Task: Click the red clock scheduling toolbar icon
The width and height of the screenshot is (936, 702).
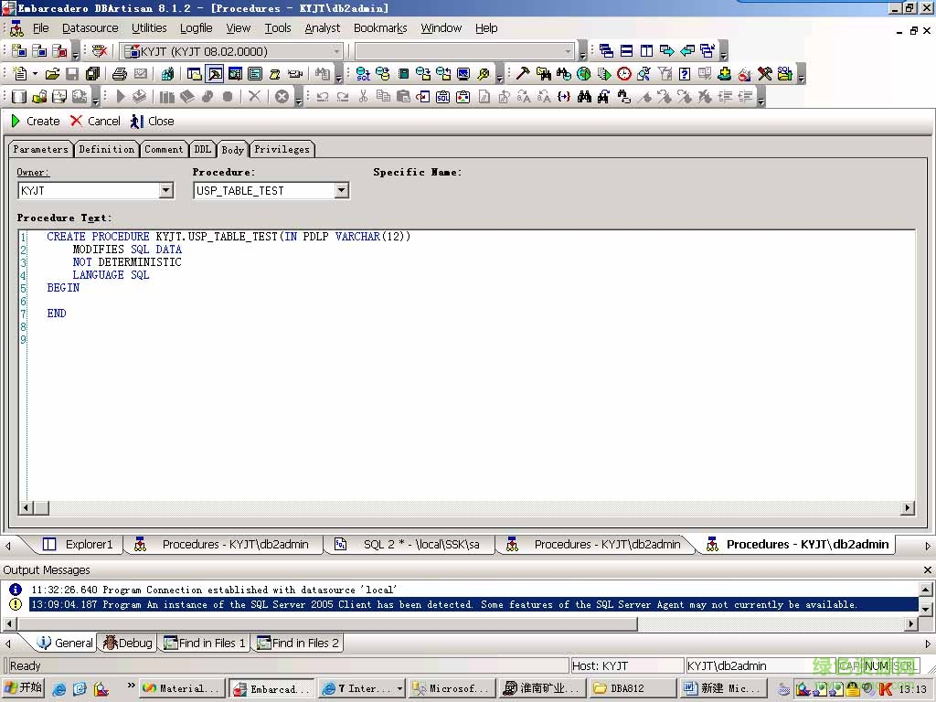Action: coord(623,73)
